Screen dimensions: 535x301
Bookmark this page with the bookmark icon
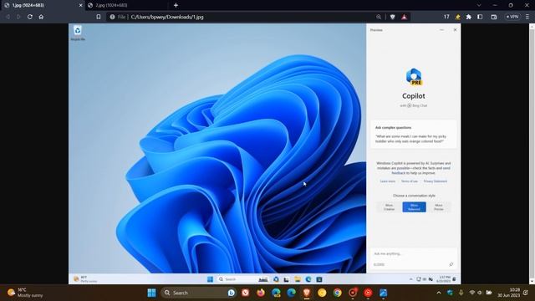99,17
